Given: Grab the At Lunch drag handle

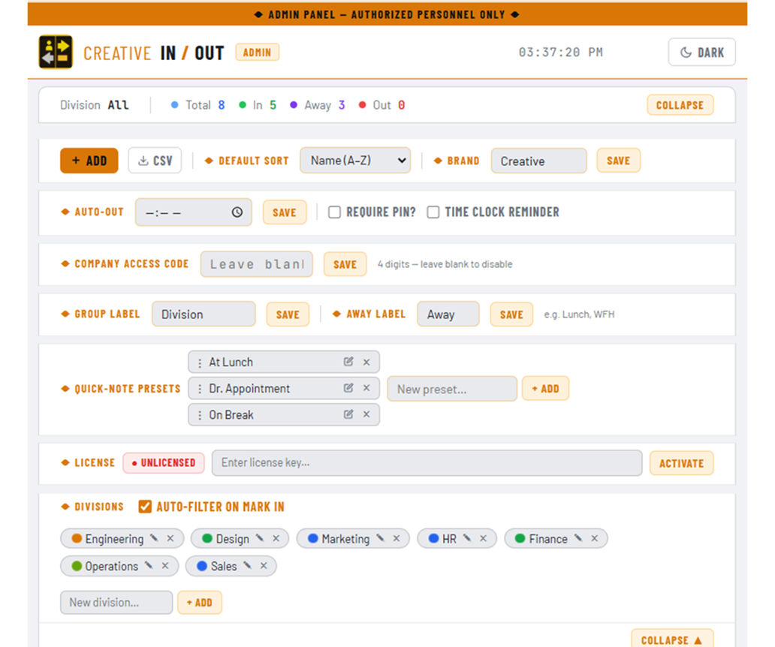Looking at the screenshot, I should pyautogui.click(x=199, y=363).
